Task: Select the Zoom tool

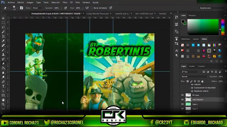Action: [x=3, y=104]
